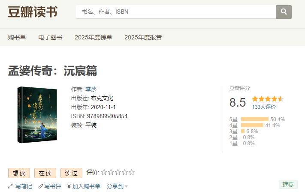The width and height of the screenshot is (305, 194).
Task: Mark the book as 读过
Action: tap(71, 173)
